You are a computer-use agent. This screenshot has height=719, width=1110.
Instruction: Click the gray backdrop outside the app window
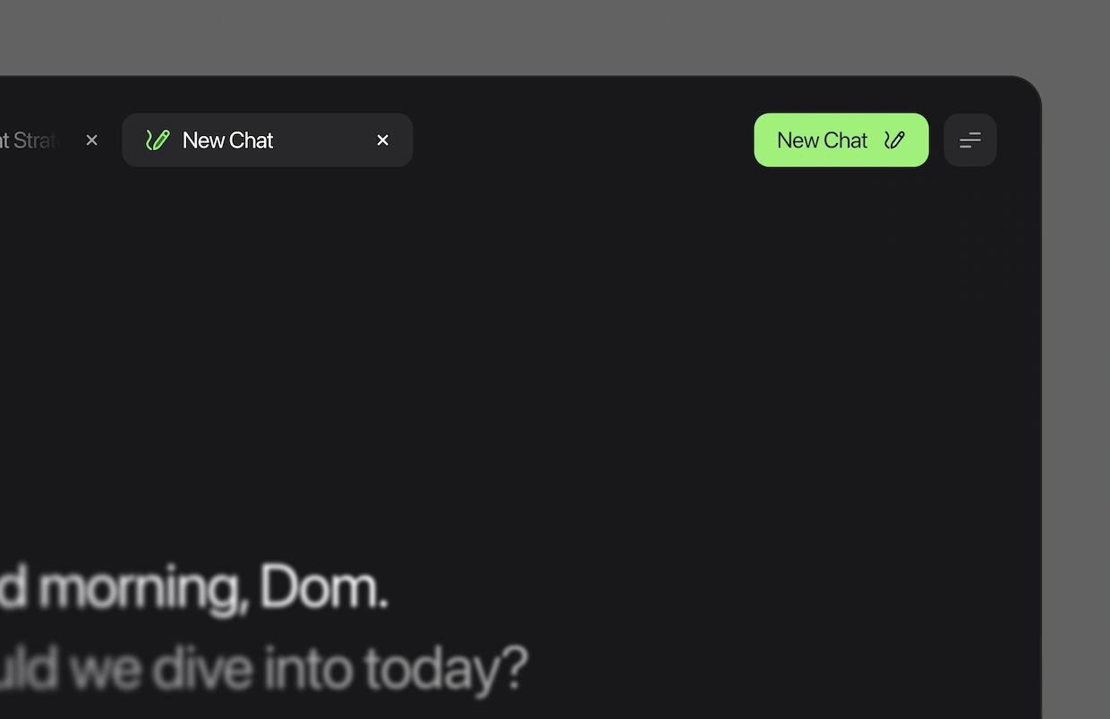click(x=555, y=36)
